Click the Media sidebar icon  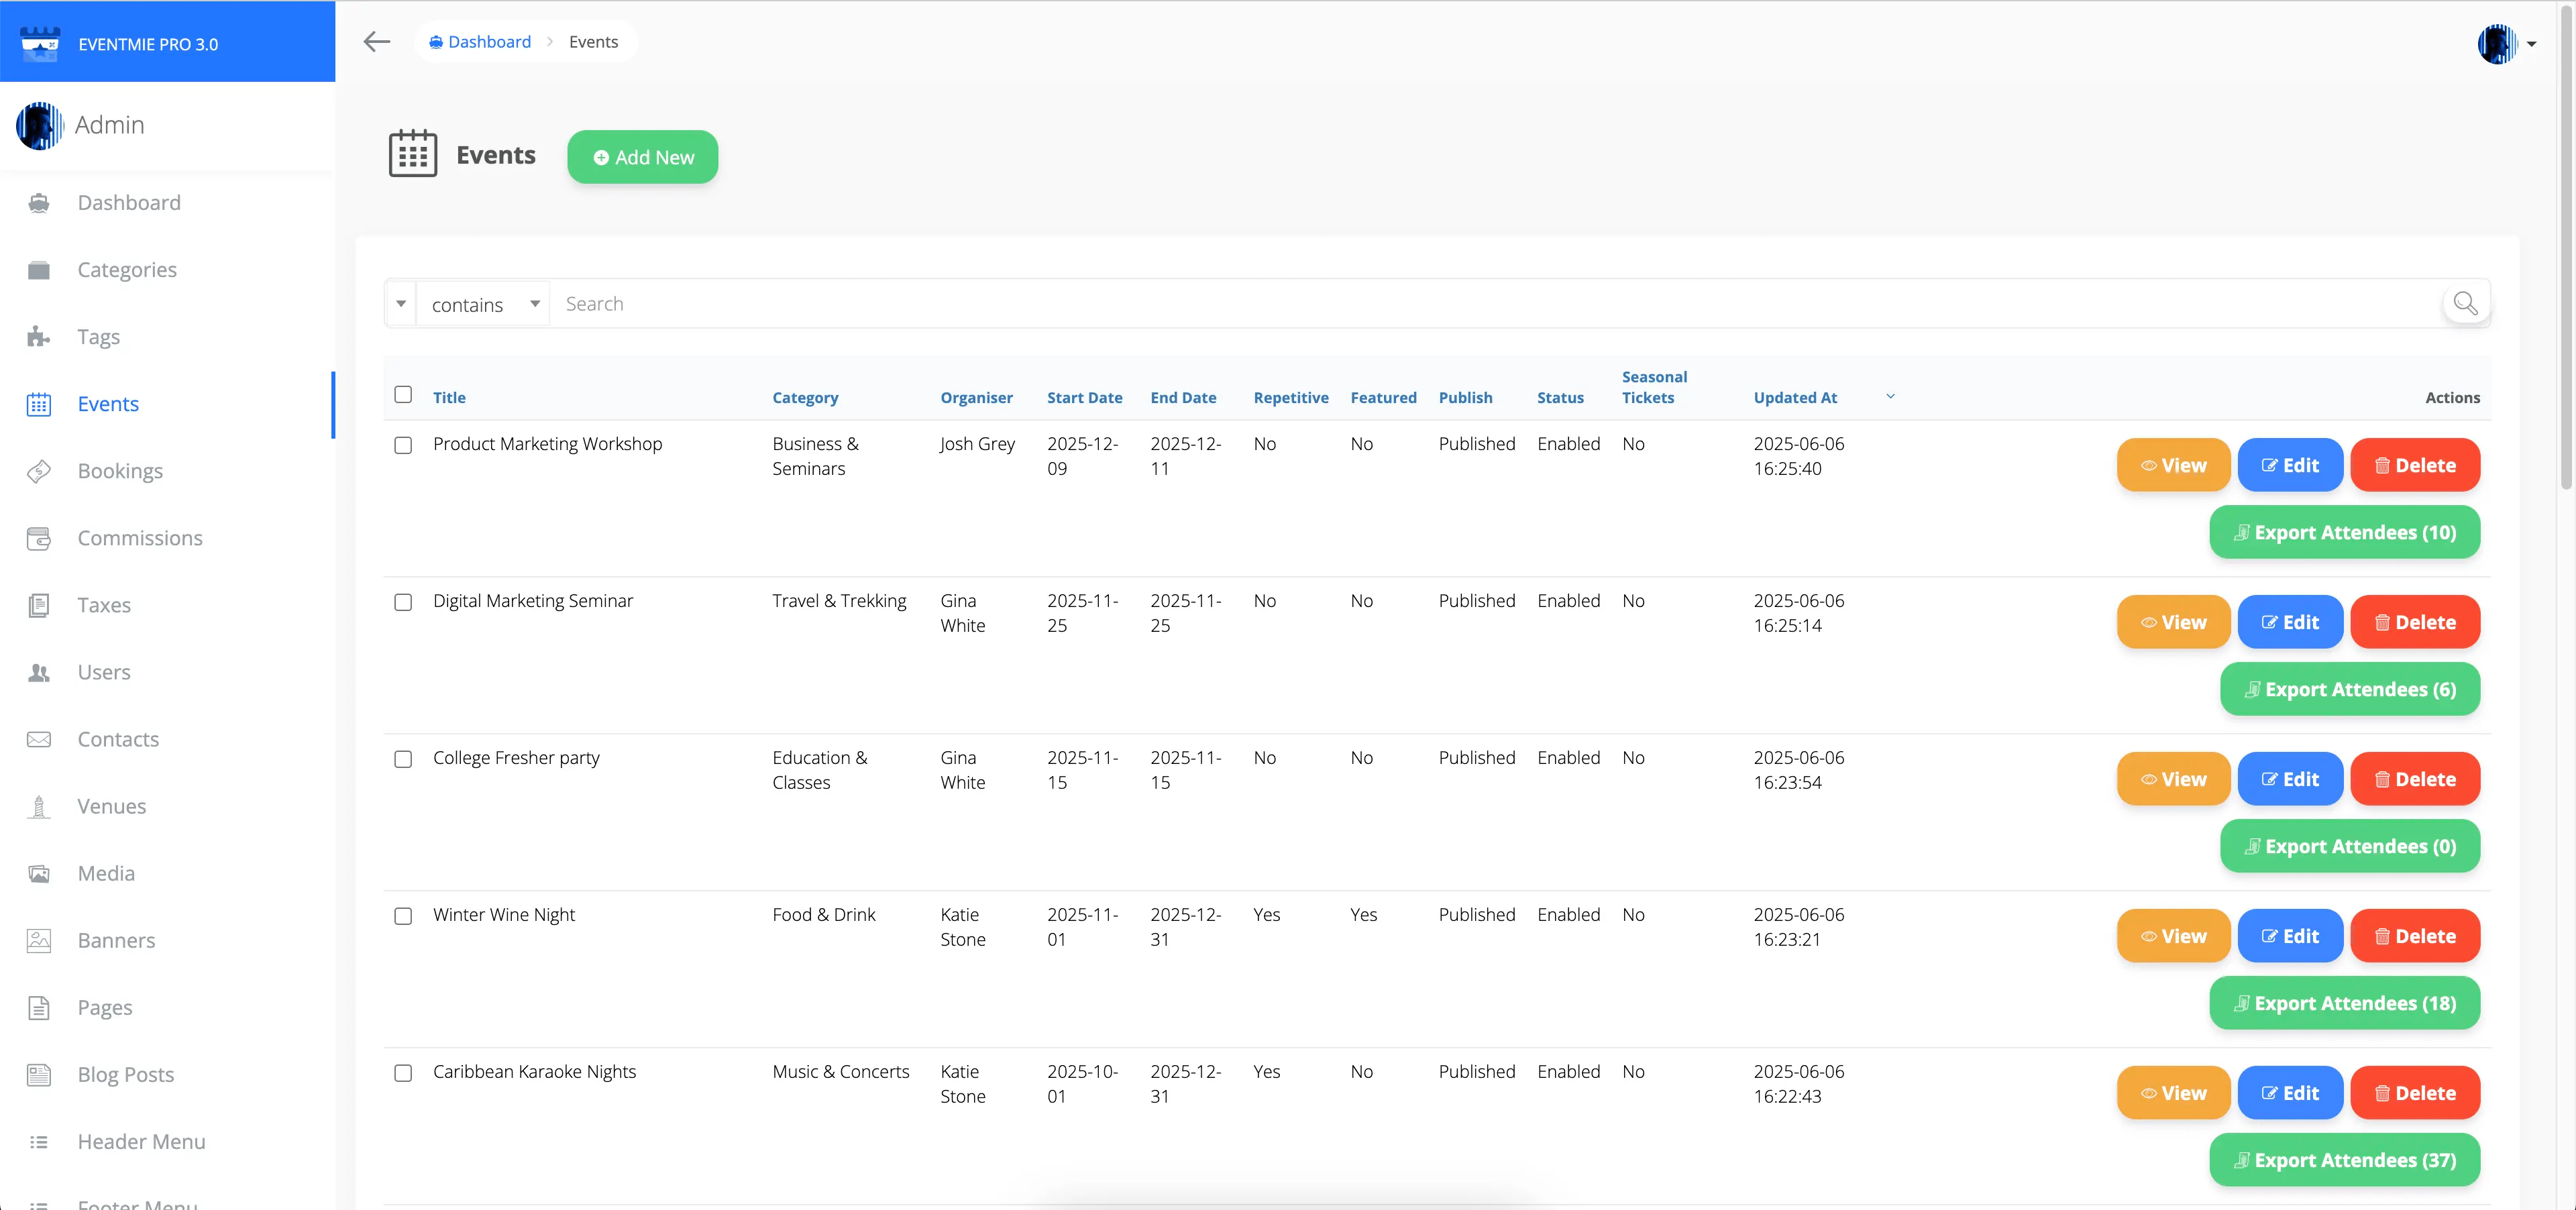(39, 873)
